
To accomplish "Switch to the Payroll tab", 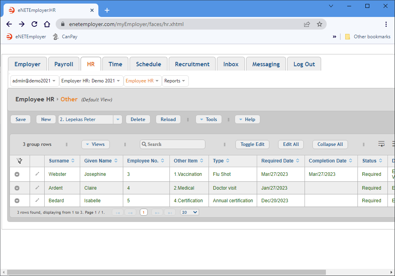I will (x=64, y=64).
